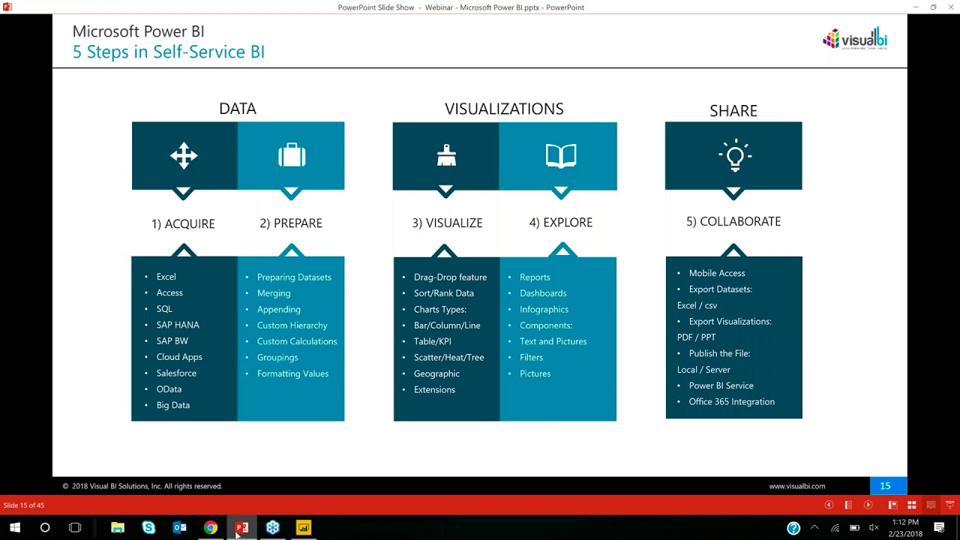Click the 2) PREPARE label

click(291, 223)
